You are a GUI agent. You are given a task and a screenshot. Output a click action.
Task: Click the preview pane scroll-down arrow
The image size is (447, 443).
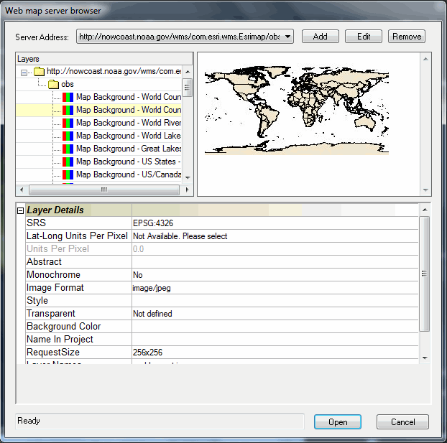point(425,190)
